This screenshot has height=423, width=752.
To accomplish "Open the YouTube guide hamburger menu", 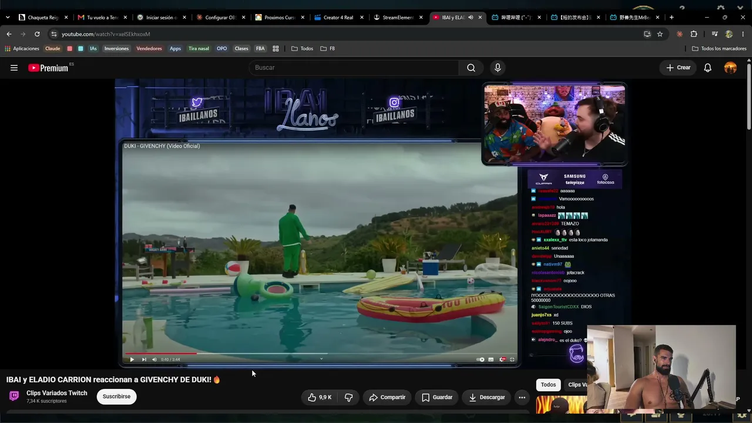I will click(14, 68).
